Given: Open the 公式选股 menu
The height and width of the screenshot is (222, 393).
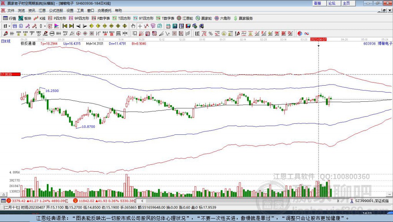Looking at the screenshot, I should [55, 10].
